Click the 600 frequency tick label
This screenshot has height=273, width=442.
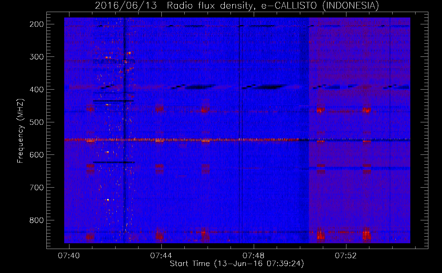point(36,155)
